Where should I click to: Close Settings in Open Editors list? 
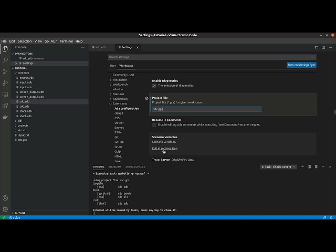click(16, 63)
